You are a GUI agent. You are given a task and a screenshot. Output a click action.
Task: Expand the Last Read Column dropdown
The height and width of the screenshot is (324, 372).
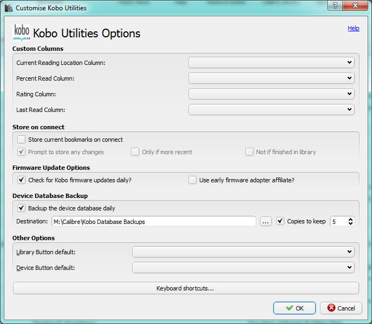271,110
